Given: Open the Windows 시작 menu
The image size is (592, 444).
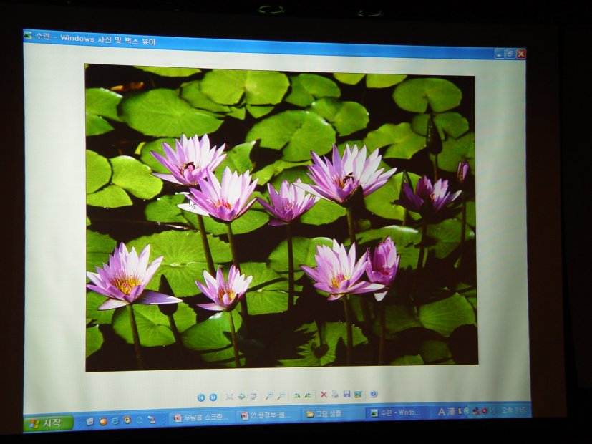Looking at the screenshot, I should click(x=49, y=423).
